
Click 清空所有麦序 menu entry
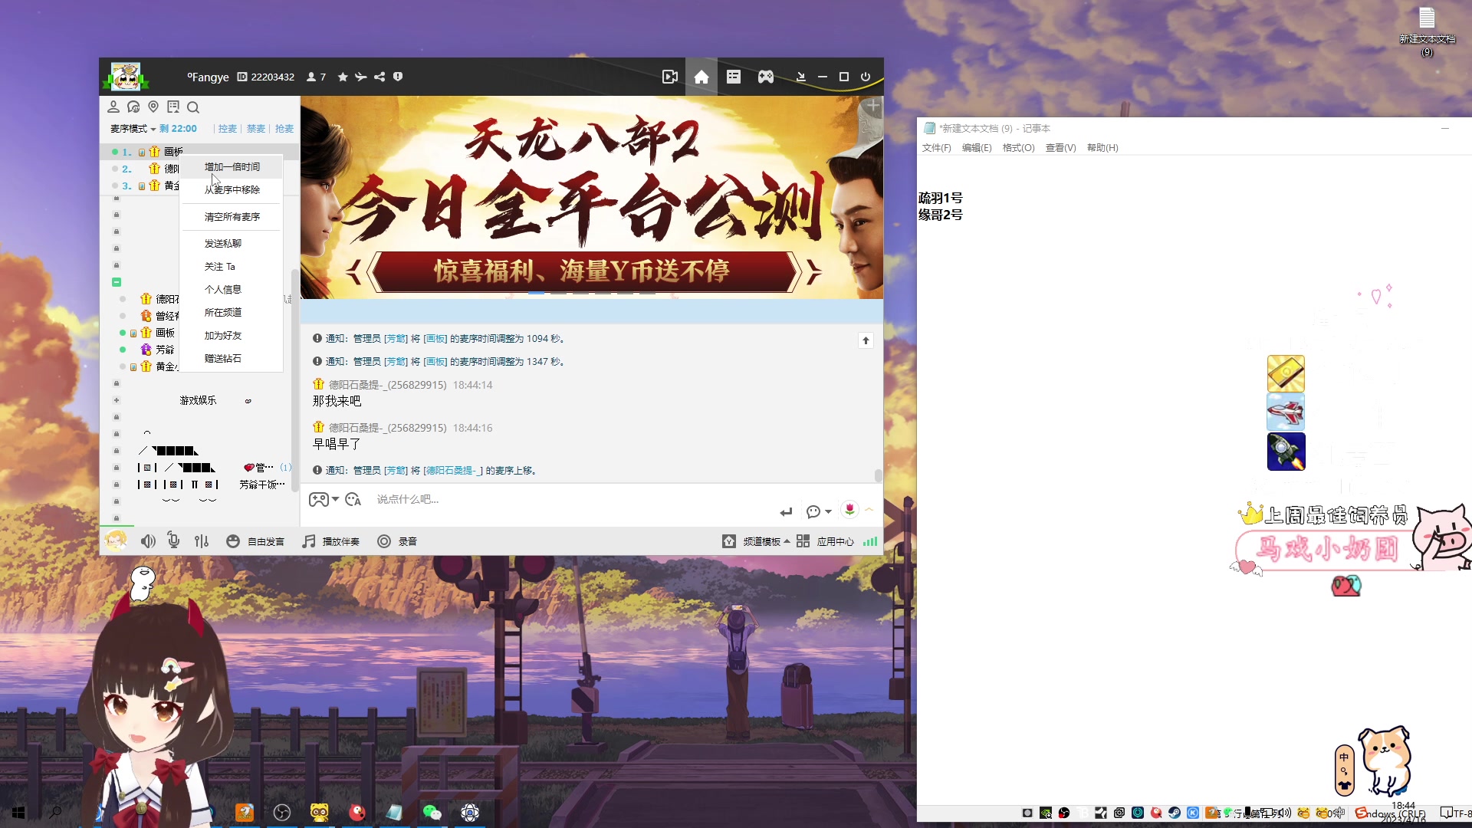[232, 217]
